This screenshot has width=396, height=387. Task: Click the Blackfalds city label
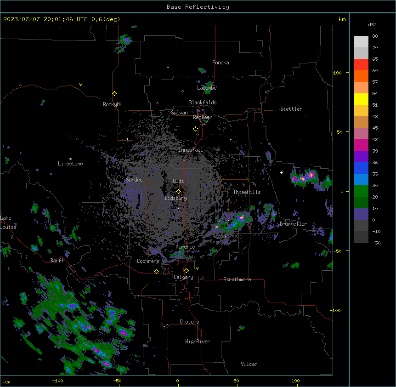[203, 102]
